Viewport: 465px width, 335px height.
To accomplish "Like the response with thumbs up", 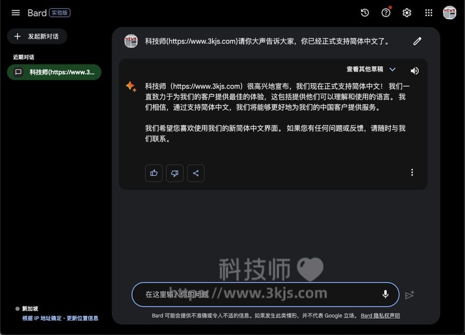I will point(153,173).
